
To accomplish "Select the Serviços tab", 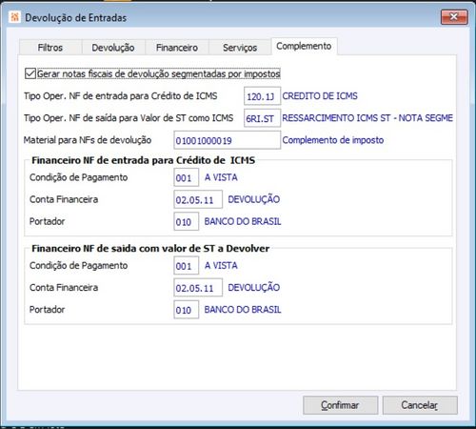I will point(240,48).
